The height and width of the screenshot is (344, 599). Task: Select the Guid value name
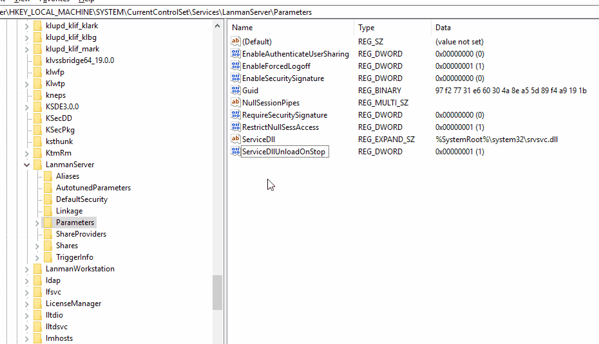(250, 91)
